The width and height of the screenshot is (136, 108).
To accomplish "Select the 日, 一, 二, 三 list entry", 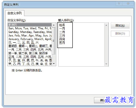I will (x=30, y=43).
